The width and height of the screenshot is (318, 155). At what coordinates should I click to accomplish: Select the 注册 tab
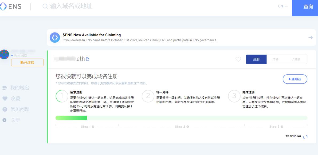256,59
